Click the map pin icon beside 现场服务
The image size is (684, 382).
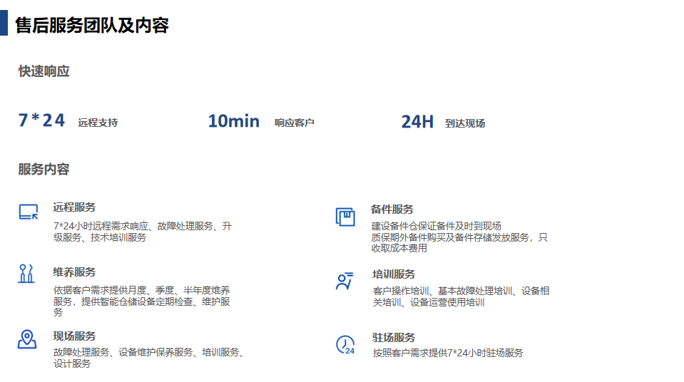tap(27, 339)
